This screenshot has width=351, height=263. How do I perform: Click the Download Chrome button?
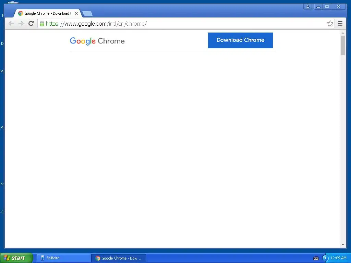click(240, 40)
